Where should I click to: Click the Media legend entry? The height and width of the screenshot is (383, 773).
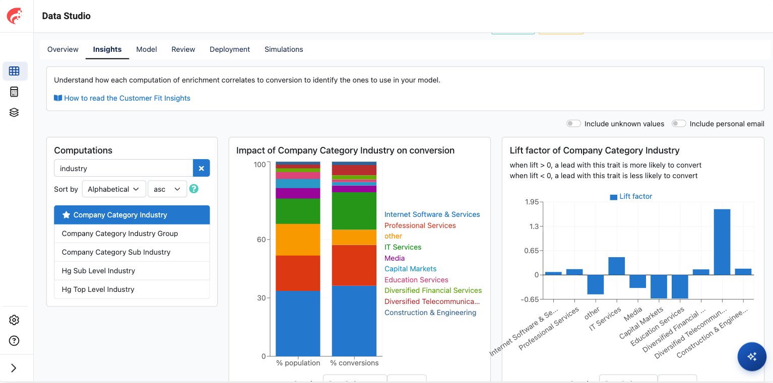click(395, 258)
